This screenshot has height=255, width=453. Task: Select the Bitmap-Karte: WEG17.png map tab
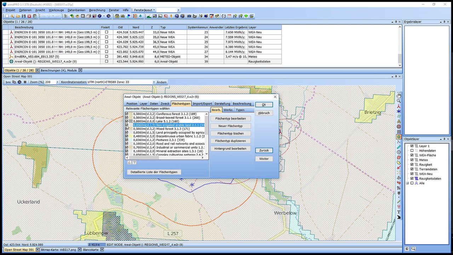coord(58,250)
